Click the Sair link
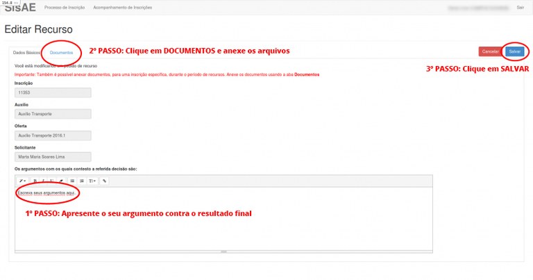533x280 pixels. pos(521,8)
